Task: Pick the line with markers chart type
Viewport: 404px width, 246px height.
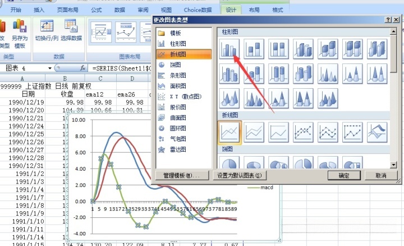Action: [303, 133]
